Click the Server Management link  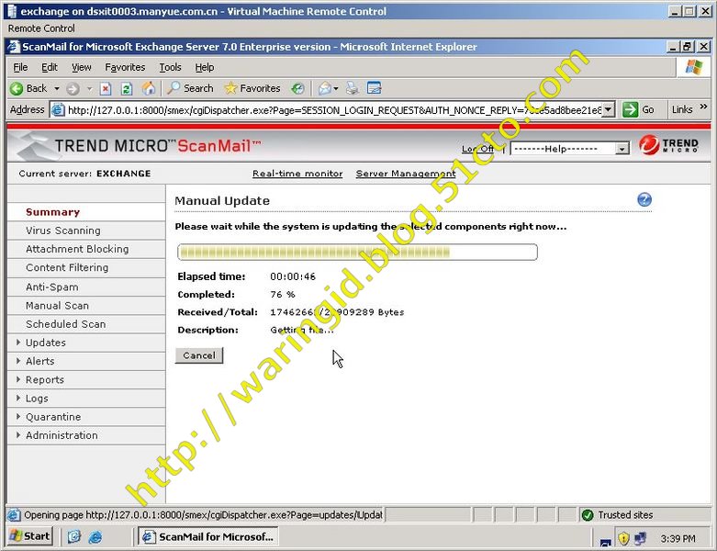[405, 174]
